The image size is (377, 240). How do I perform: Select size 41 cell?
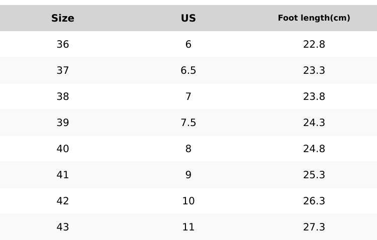(x=63, y=175)
